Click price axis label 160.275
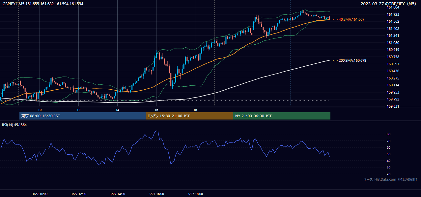This screenshot has height=197, width=421. tap(393, 78)
